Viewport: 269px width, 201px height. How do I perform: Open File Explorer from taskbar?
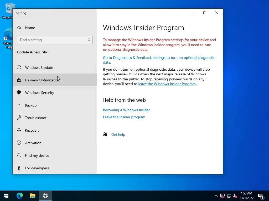[32, 196]
